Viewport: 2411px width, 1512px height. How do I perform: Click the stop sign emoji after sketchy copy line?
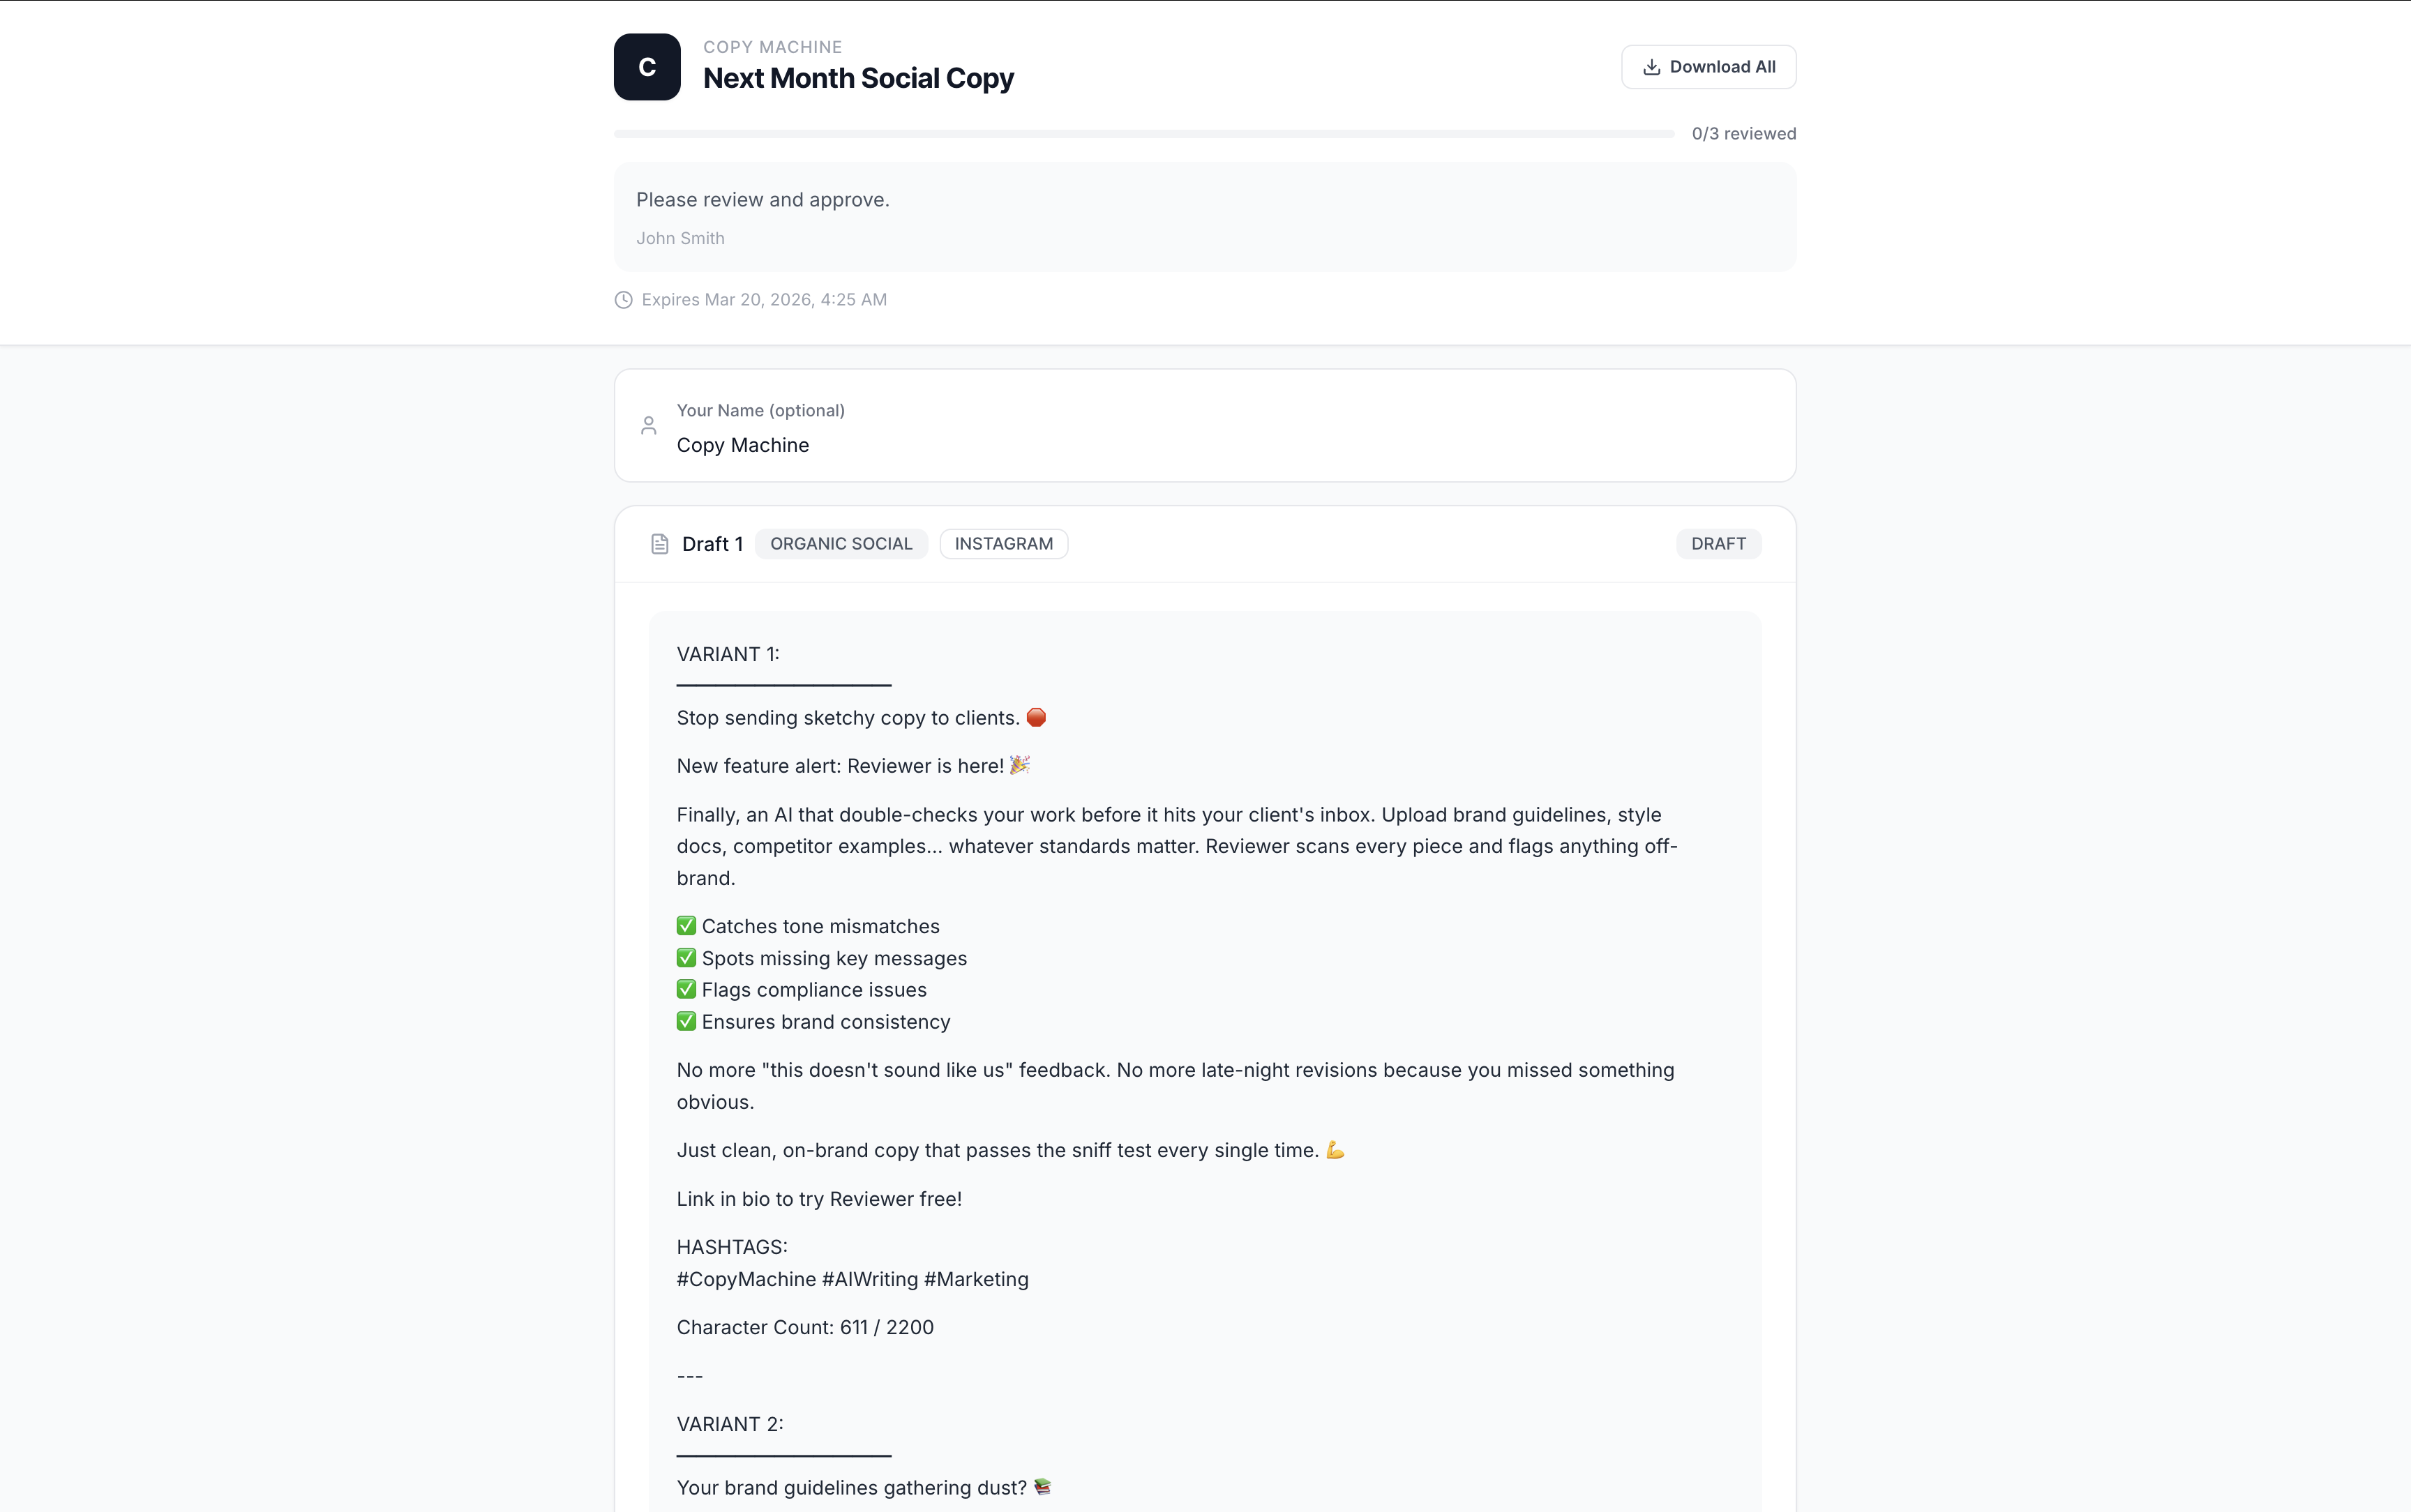click(x=1035, y=717)
